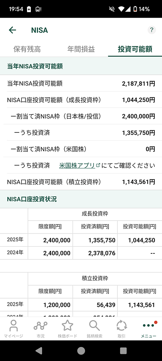162x361 pixels.
Task: Tap Android back navigation button
Action: point(39,351)
